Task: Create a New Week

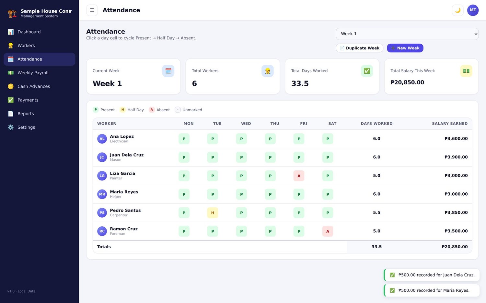Action: 405,48
